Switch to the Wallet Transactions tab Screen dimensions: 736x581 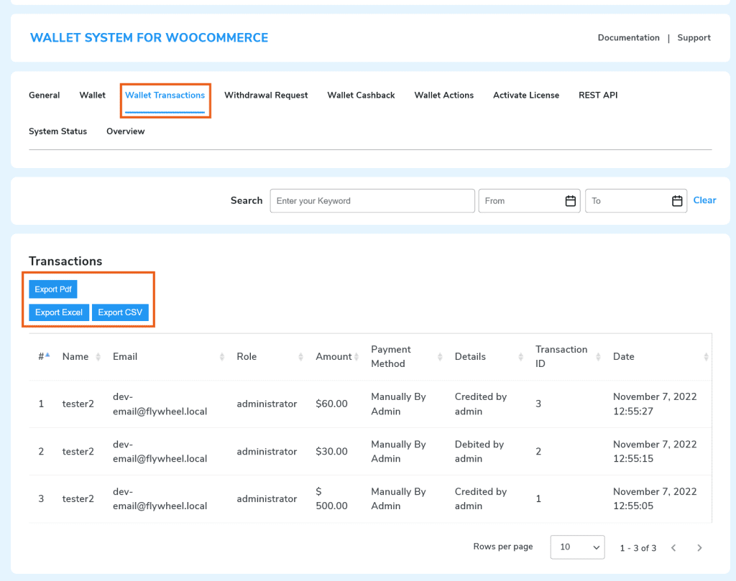click(165, 95)
